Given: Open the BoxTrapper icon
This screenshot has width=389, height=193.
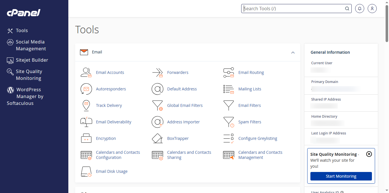Looking at the screenshot, I should 157,138.
